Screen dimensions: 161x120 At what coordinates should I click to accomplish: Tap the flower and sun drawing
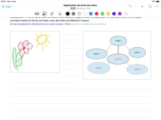[35, 51]
